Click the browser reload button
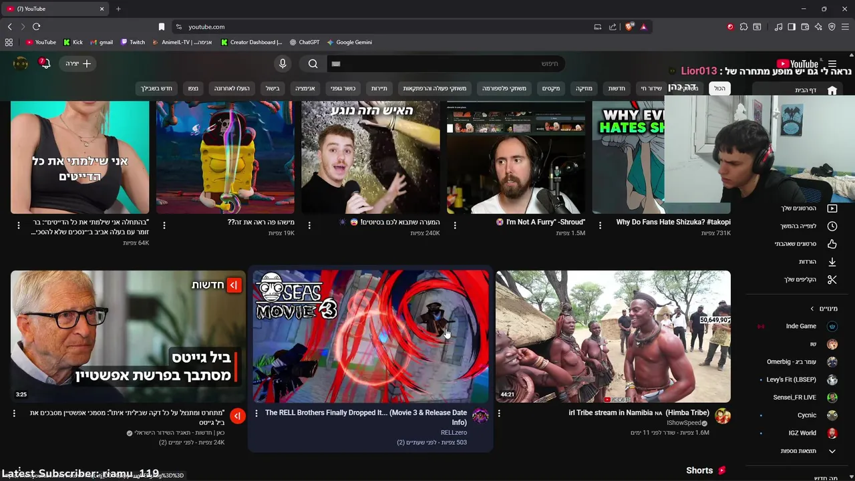This screenshot has width=855, height=481. pyautogui.click(x=36, y=27)
